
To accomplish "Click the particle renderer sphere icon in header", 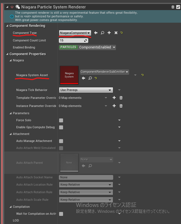I will [x=18, y=7].
